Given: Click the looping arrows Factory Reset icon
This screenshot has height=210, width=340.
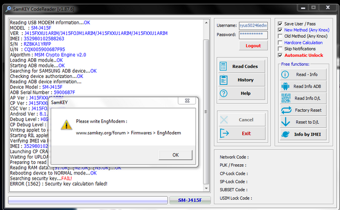Looking at the screenshot, I should 286,110.
